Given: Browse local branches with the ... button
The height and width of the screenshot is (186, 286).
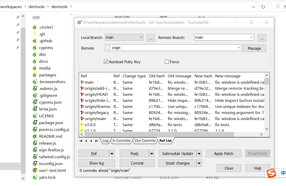Looking at the screenshot, I should (151, 38).
